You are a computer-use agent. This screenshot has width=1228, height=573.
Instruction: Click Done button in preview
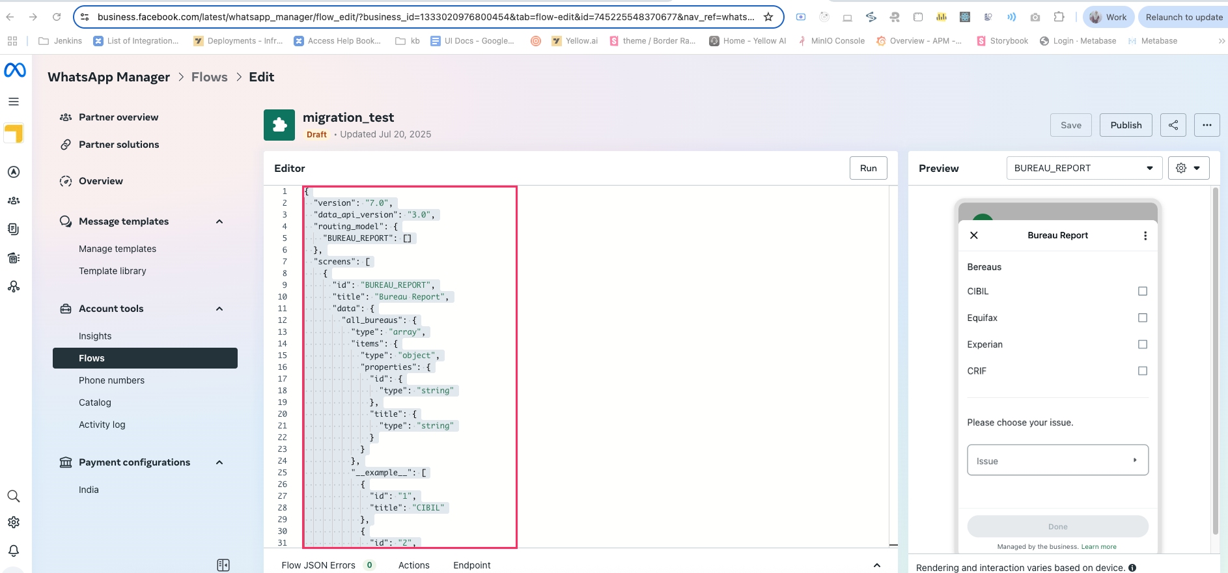[1057, 526]
